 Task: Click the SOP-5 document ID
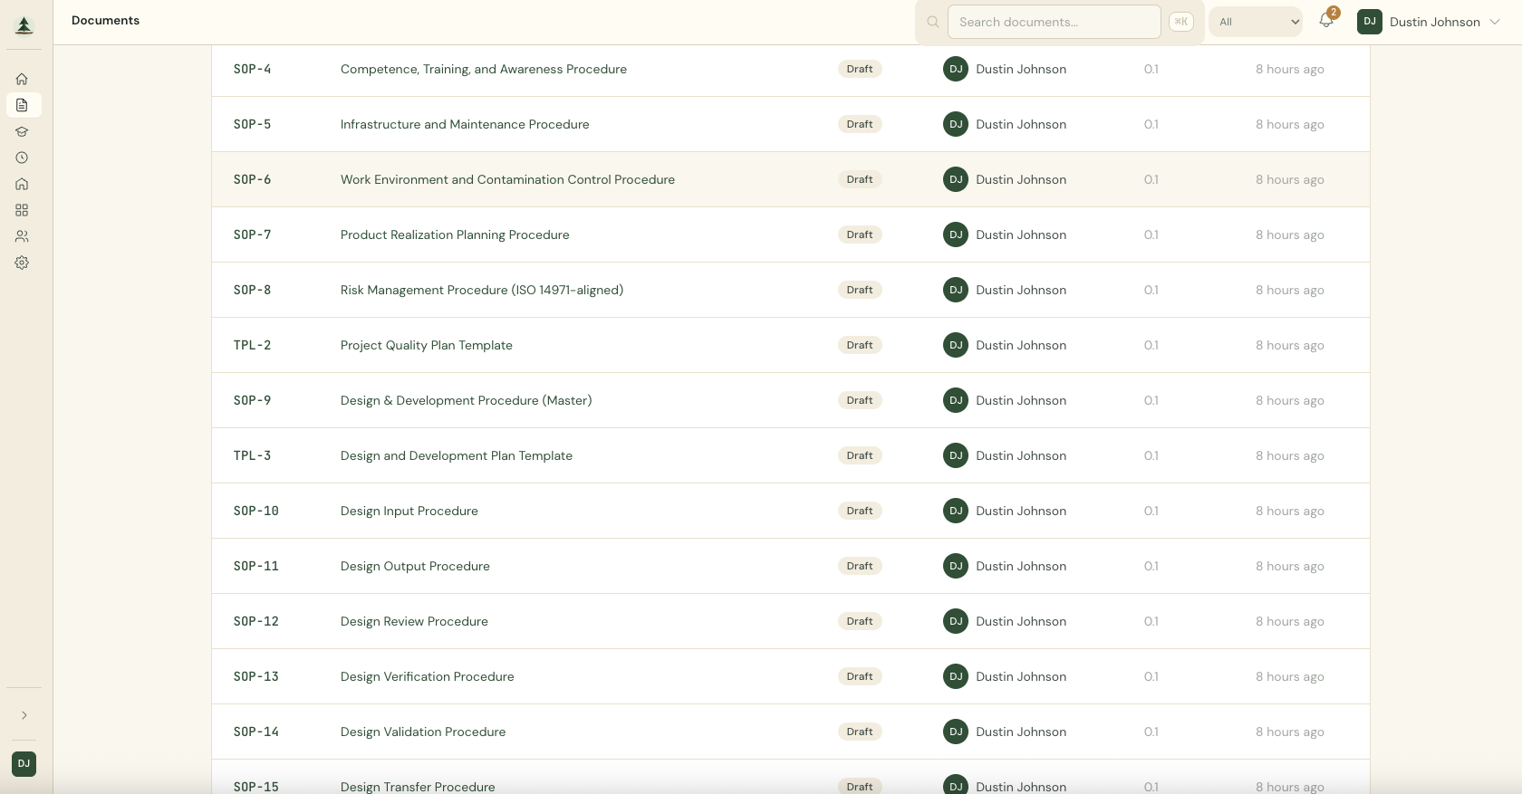253,124
